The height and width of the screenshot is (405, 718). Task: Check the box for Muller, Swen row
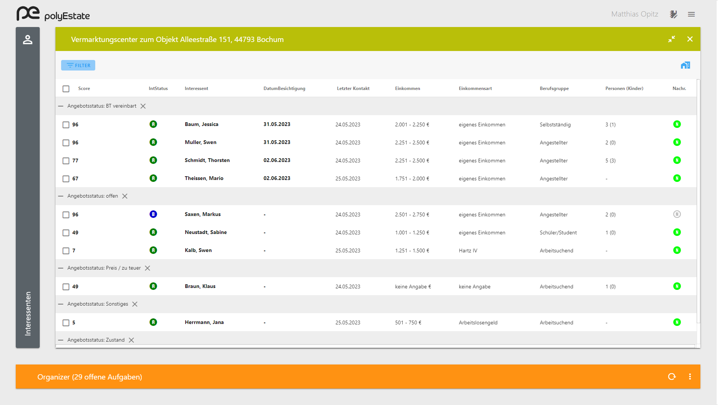[66, 143]
